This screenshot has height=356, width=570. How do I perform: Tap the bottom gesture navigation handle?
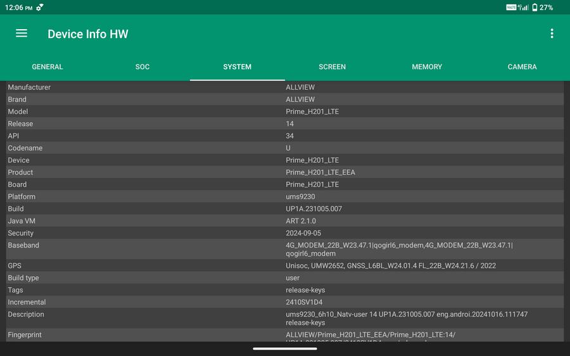pos(285,349)
